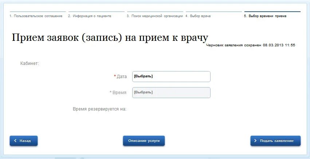Image resolution: width=310 pixels, height=159 pixels.
Task: Open the Описание услуги button
Action: 144,141
